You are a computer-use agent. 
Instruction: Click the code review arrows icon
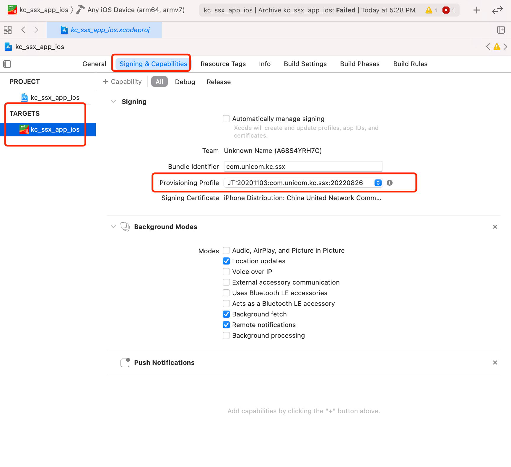(497, 10)
